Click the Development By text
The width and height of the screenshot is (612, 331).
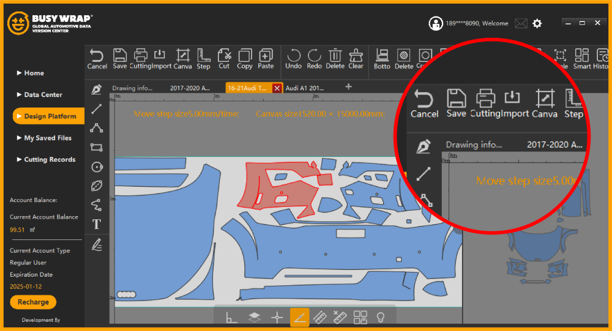point(41,320)
